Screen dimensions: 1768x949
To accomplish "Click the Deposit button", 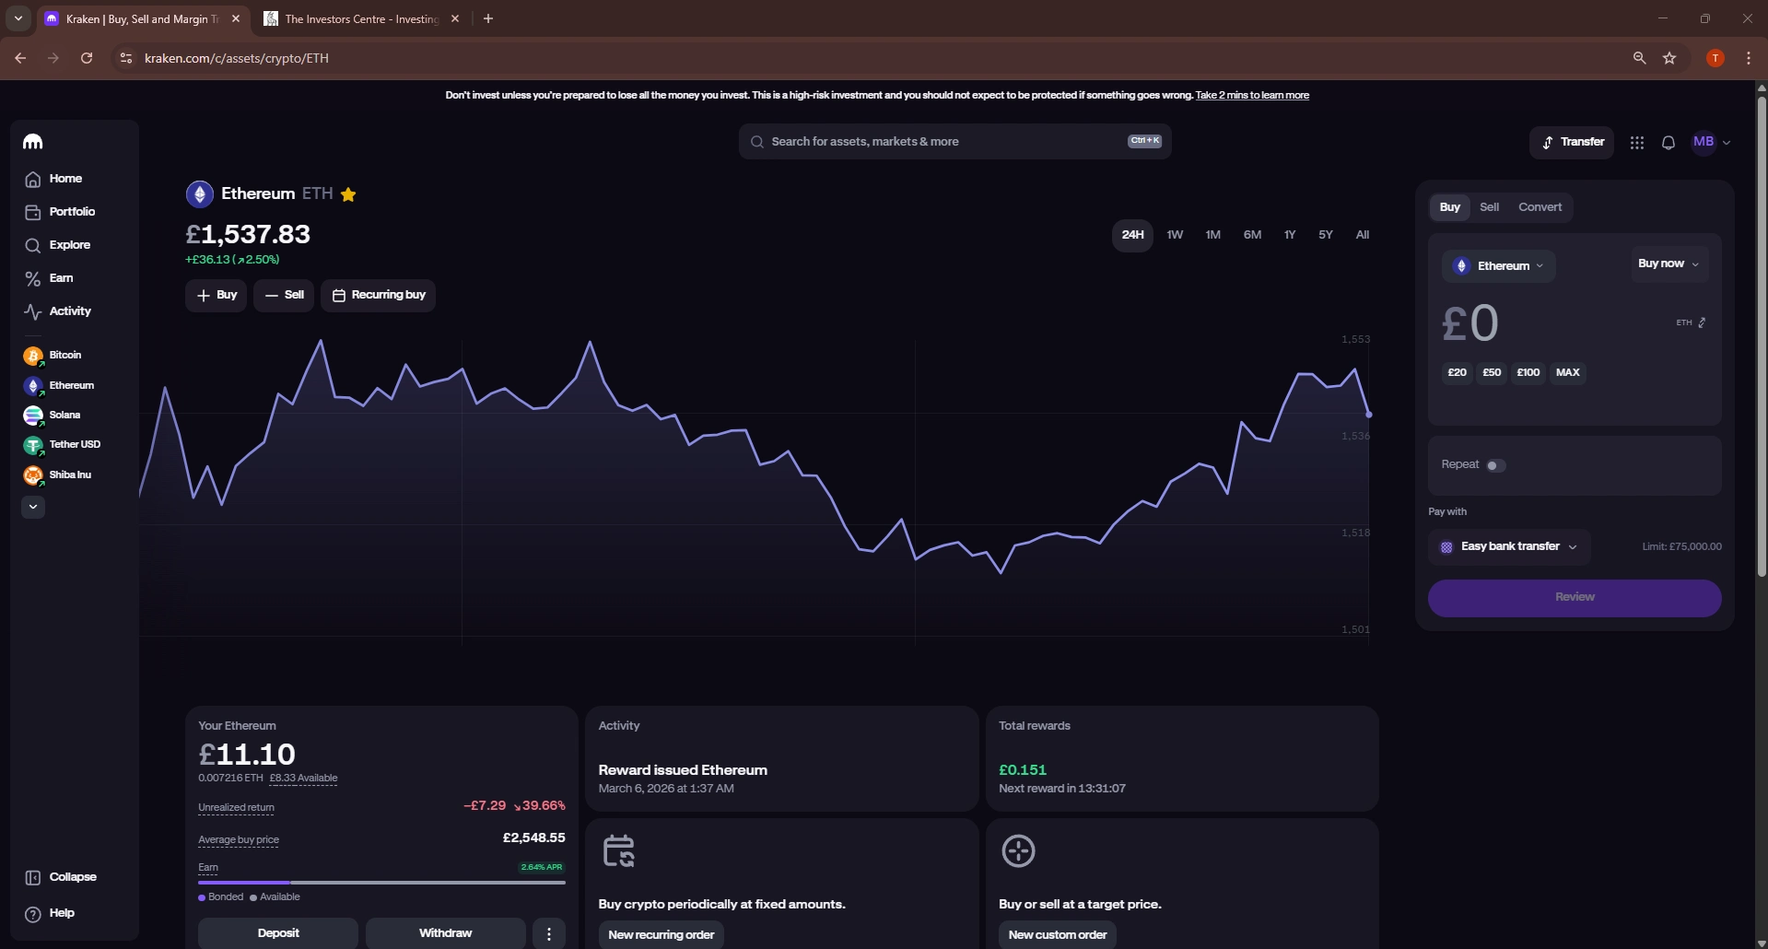I will (x=278, y=933).
